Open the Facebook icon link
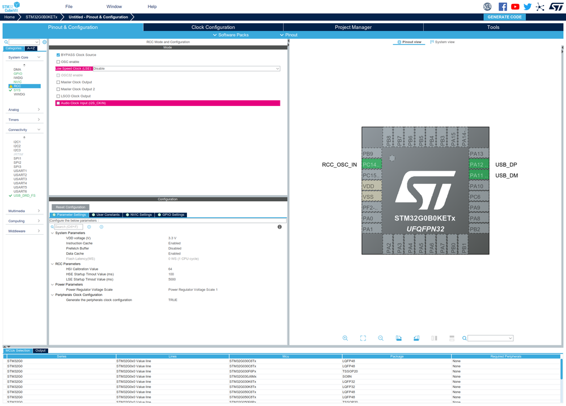566x406 pixels. [503, 6]
